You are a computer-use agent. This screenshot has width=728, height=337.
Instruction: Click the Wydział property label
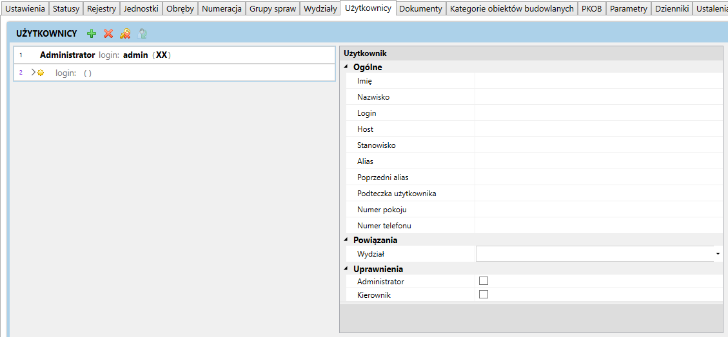(372, 253)
